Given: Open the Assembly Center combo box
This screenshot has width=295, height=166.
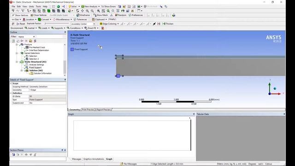Looking at the screenshot, I should [83, 24].
